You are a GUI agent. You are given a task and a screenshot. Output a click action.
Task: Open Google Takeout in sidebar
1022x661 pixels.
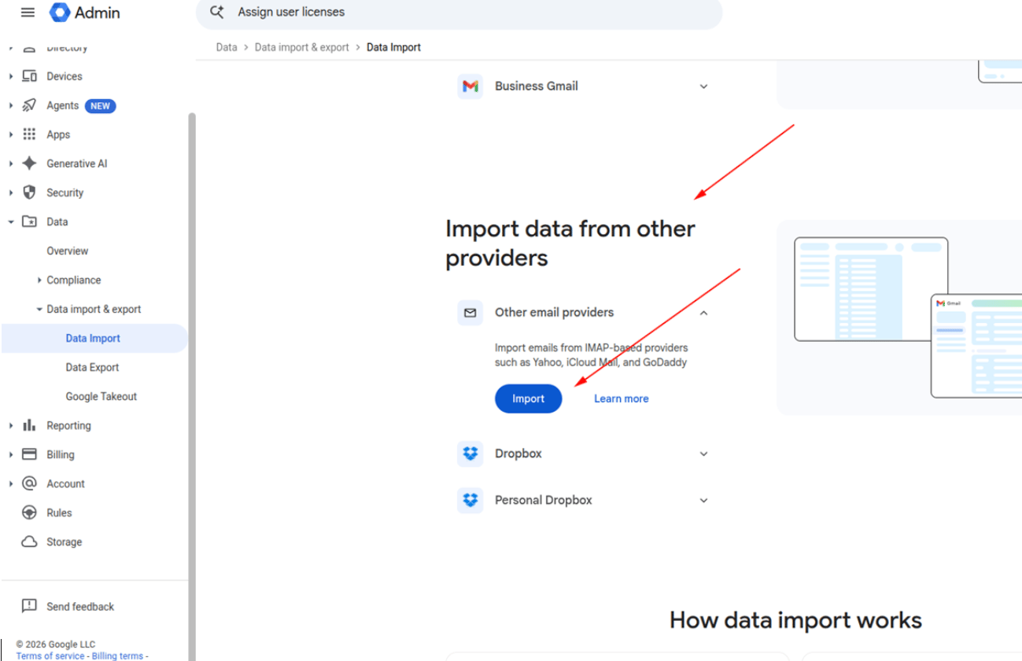101,396
